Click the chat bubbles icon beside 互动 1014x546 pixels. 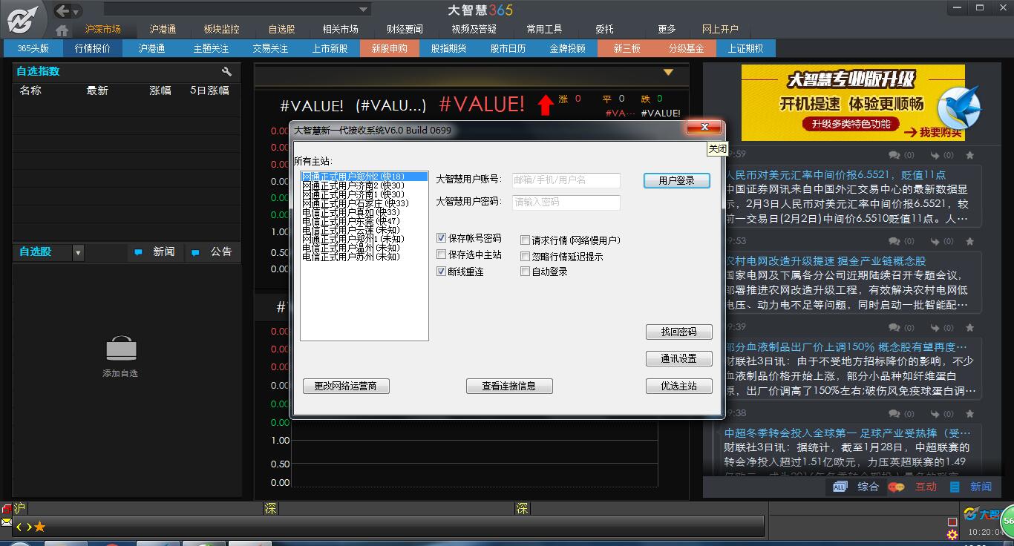[897, 487]
